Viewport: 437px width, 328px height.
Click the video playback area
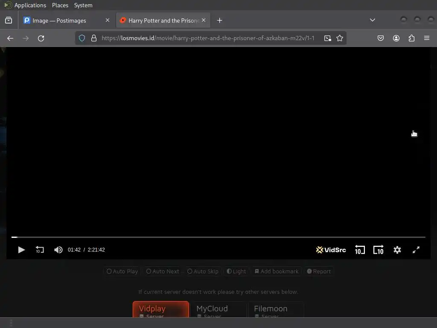tap(218, 141)
